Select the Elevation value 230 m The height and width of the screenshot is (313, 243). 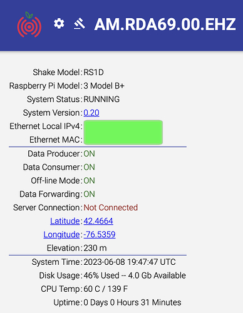[x=95, y=248]
